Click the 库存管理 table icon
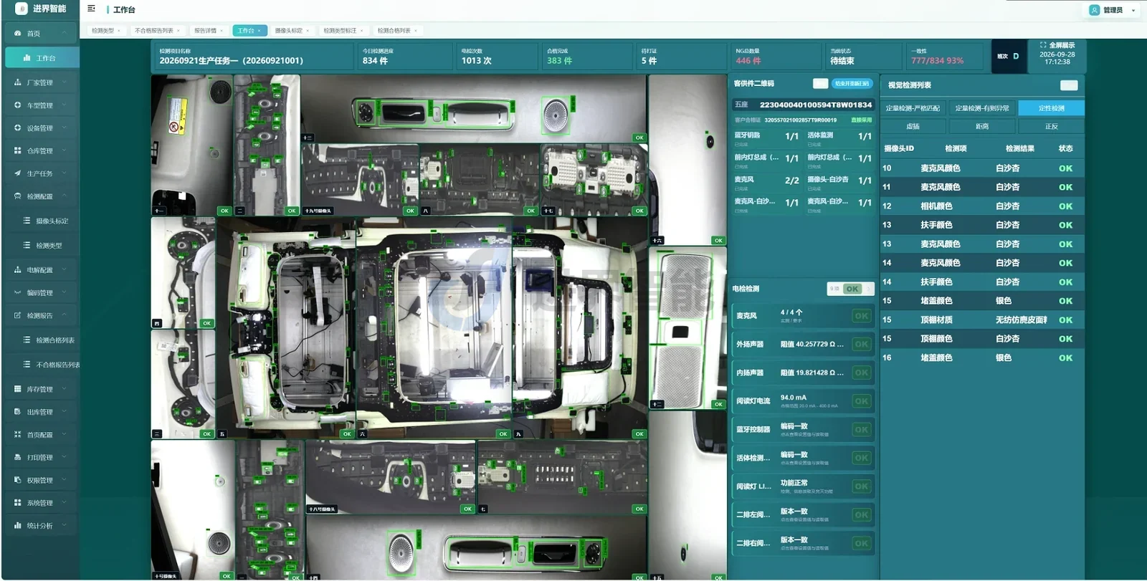The width and height of the screenshot is (1147, 581). 18,389
